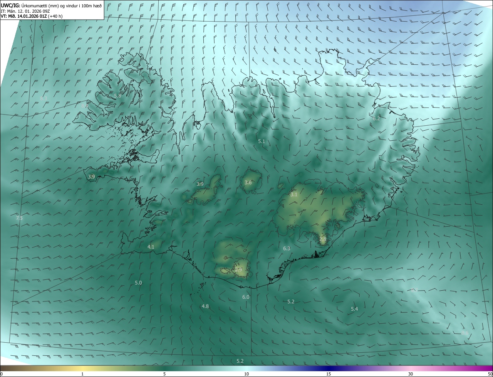Click the 8.3 value west of the Westfjords
493x377 pixels.
tap(44, 99)
